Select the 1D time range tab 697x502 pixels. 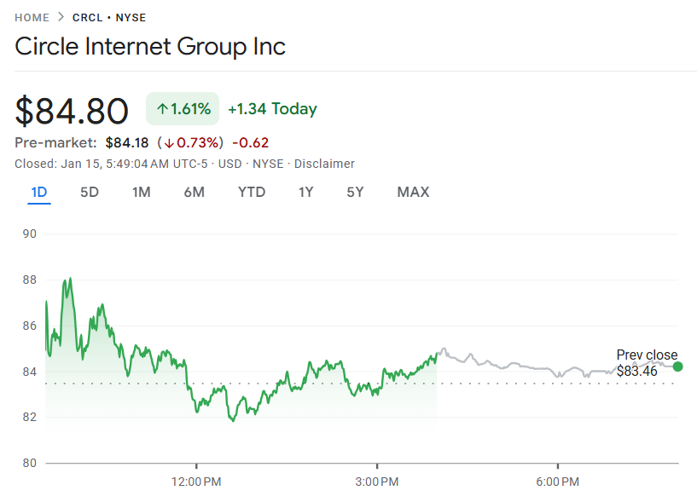click(x=39, y=192)
